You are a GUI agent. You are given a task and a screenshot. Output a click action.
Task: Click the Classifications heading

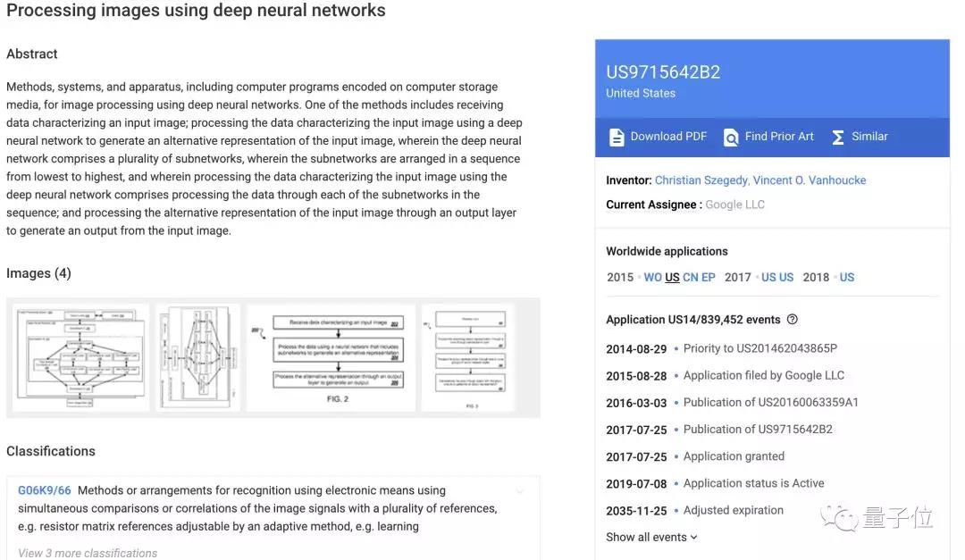pyautogui.click(x=50, y=451)
